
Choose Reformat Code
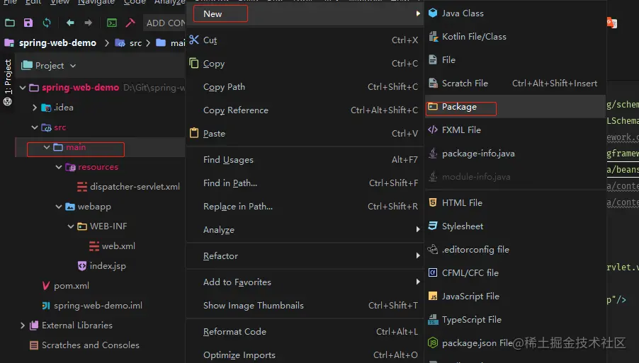coord(305,331)
